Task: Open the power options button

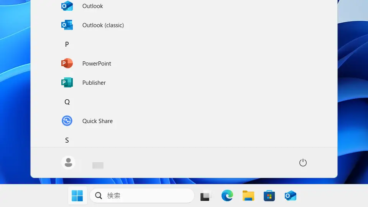Action: coord(303,163)
